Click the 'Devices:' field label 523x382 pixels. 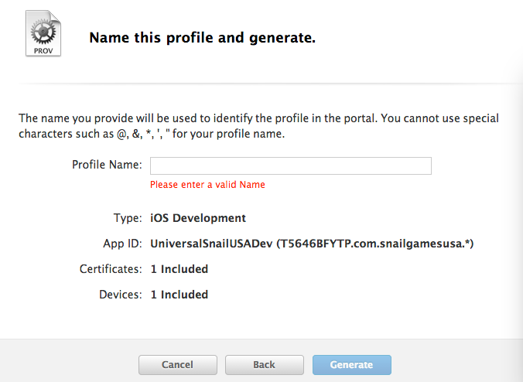tap(121, 295)
